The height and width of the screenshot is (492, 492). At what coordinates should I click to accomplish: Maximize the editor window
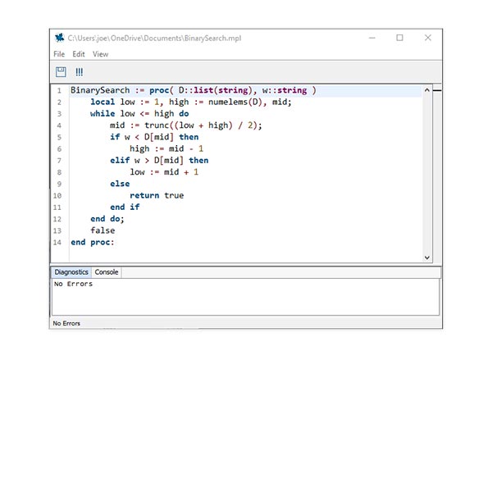pos(399,38)
